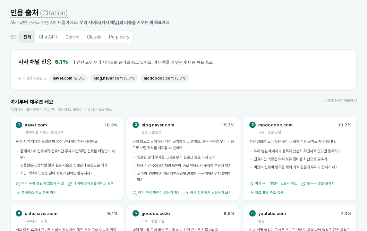
Task: Click the 18.3% value on the naver.com card
Action: click(111, 125)
